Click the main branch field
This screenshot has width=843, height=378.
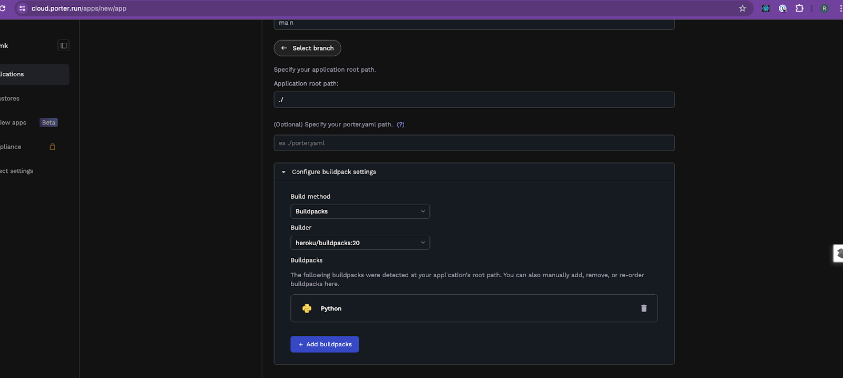pyautogui.click(x=474, y=24)
